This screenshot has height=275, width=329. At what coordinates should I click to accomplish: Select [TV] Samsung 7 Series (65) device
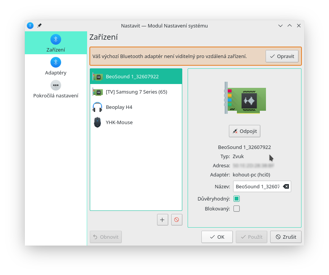pyautogui.click(x=136, y=92)
